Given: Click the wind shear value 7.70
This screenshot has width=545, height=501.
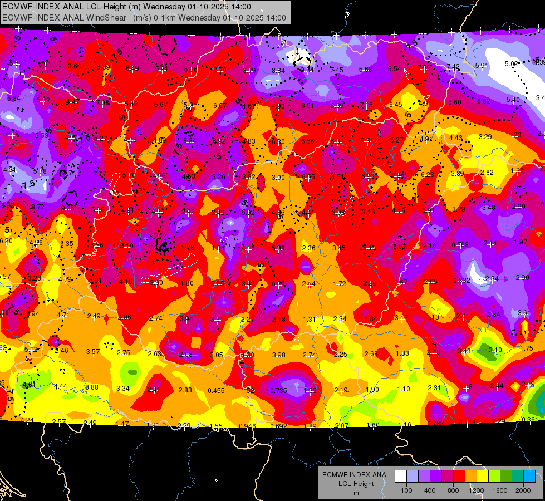Looking at the screenshot, I should [220, 70].
